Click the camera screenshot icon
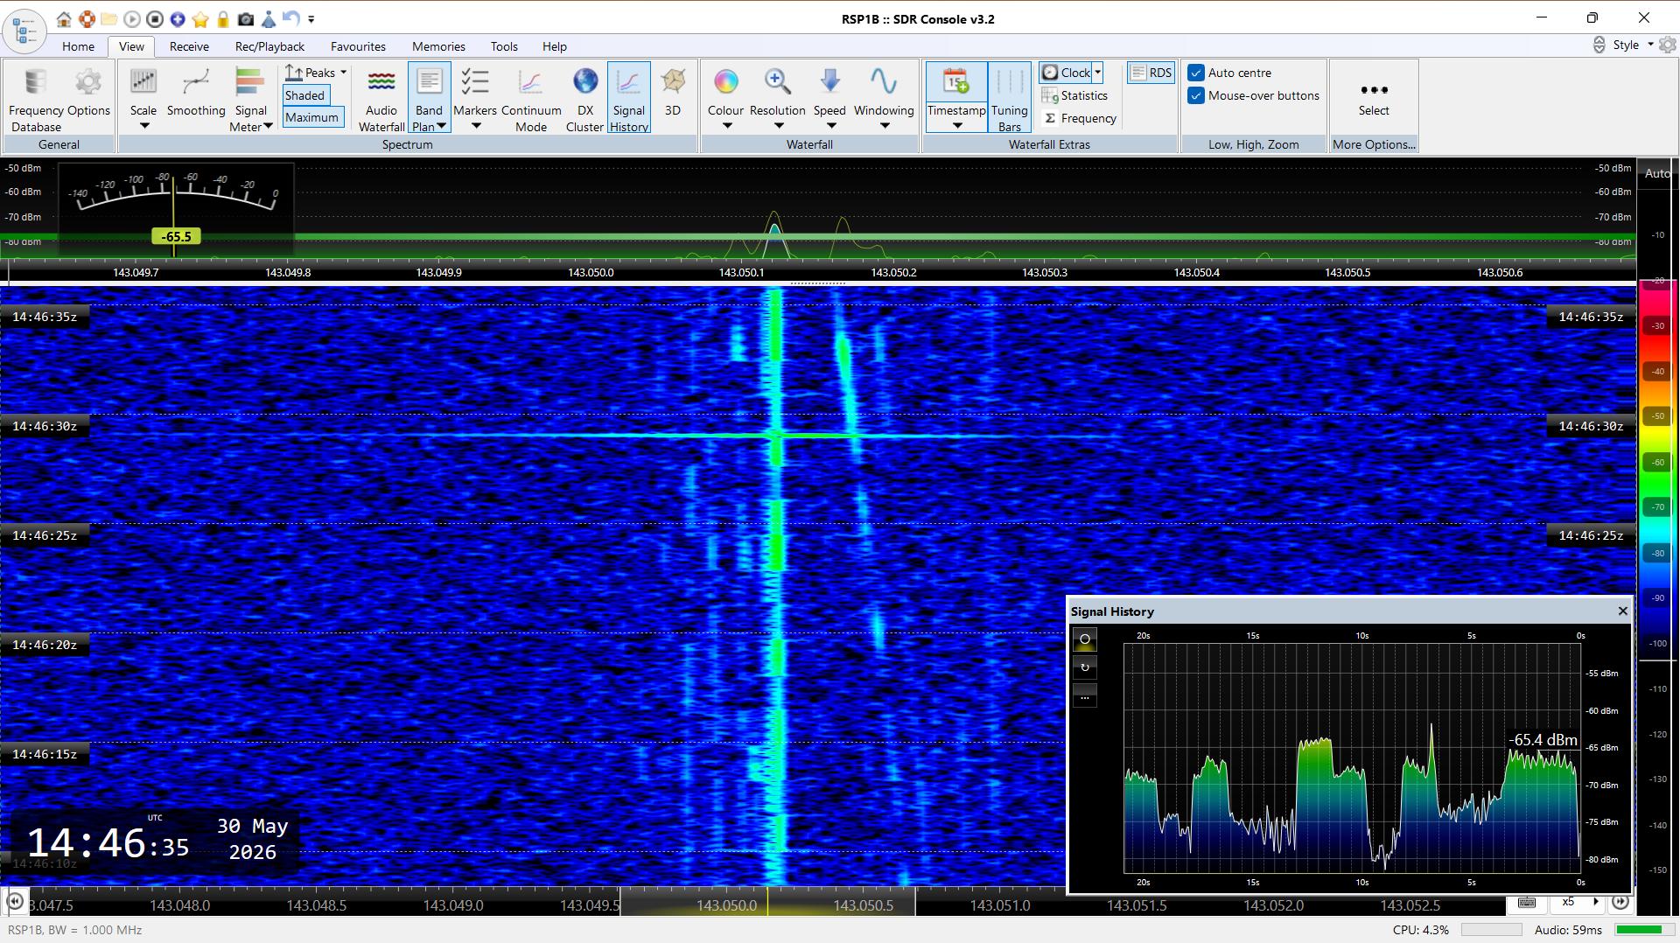 click(246, 18)
